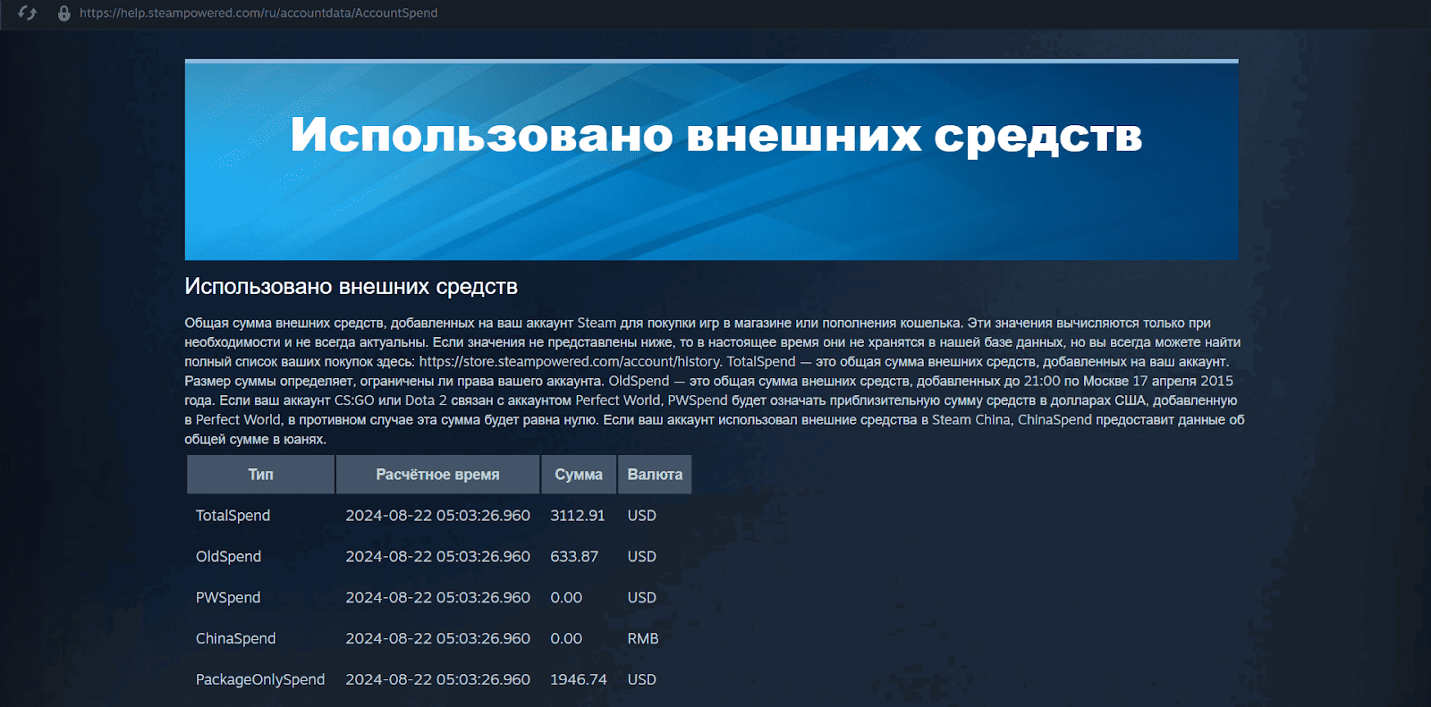Click the amount 1946.74
Screen dimensions: 1431x707
579,680
